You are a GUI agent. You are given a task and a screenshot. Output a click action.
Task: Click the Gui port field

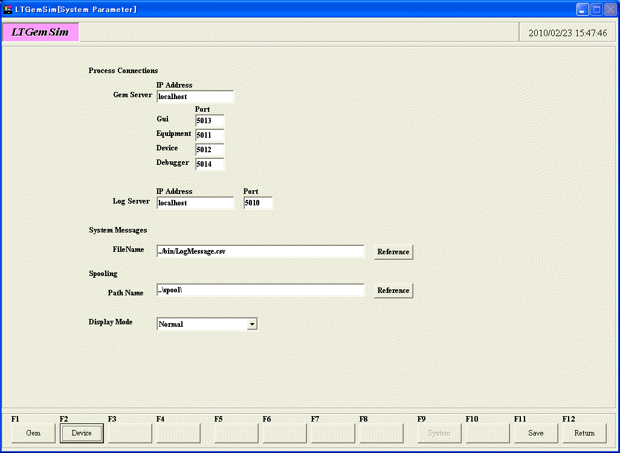(x=209, y=121)
